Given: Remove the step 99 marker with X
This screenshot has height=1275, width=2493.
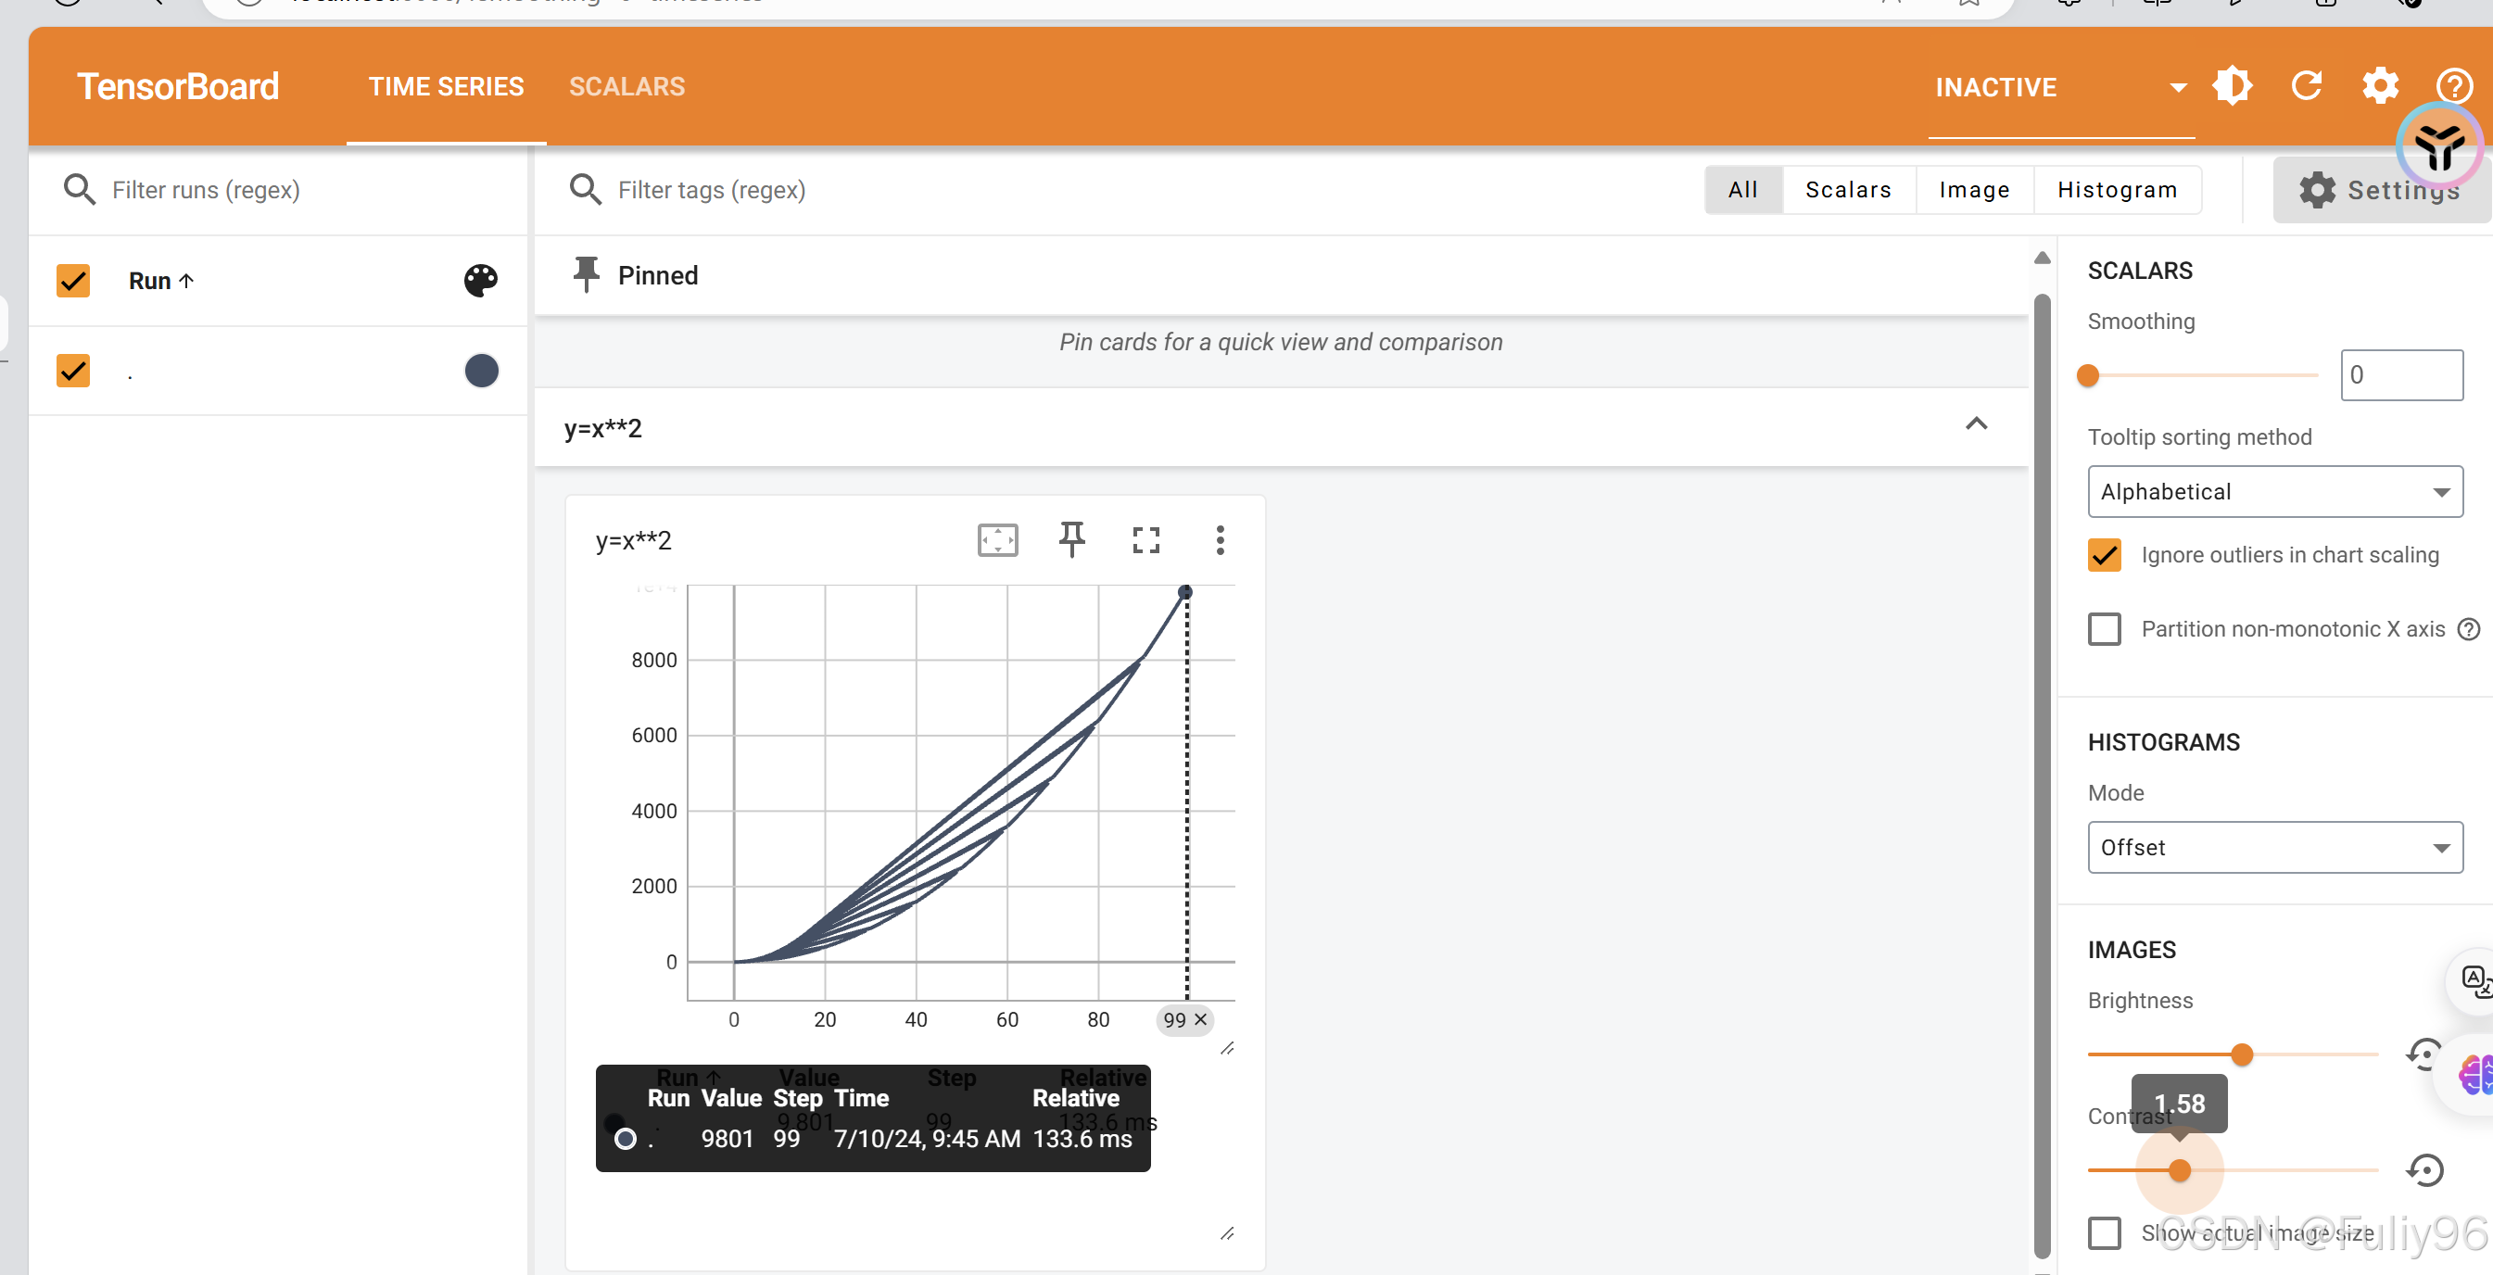Looking at the screenshot, I should (x=1201, y=1019).
